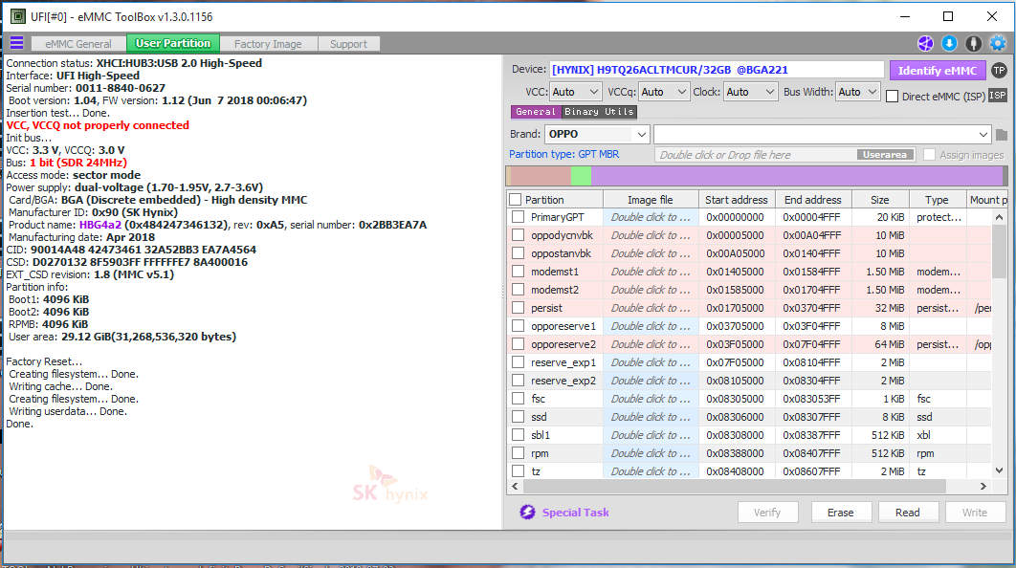The width and height of the screenshot is (1016, 568).
Task: Click the Special Task purple icon
Action: (527, 513)
